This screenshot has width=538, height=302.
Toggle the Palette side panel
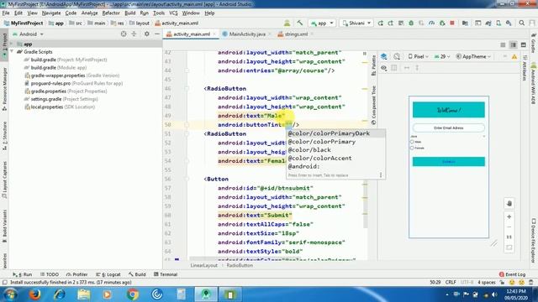tap(373, 65)
